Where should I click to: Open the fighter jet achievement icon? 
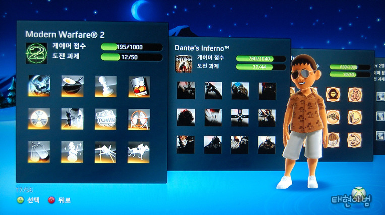click(105, 152)
